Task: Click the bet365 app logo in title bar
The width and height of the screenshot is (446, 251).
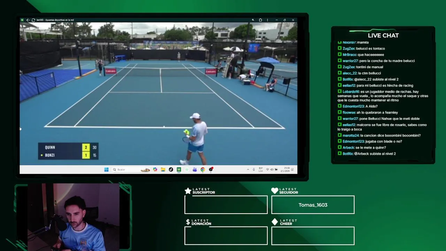Action: click(x=22, y=20)
